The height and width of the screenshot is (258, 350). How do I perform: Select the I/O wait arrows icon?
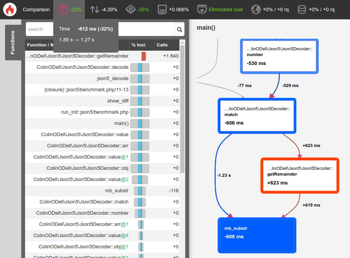point(95,9)
